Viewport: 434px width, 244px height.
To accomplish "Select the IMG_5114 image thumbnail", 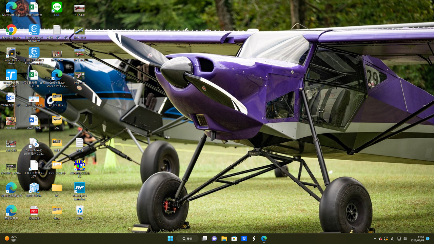I will [x=80, y=32].
